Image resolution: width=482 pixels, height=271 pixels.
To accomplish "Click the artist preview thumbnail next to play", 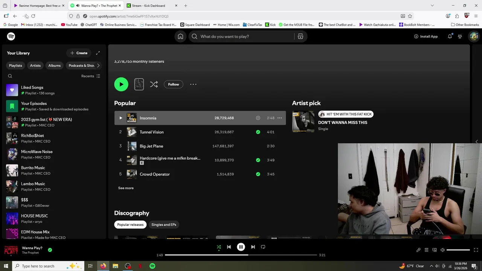I will pos(139,84).
